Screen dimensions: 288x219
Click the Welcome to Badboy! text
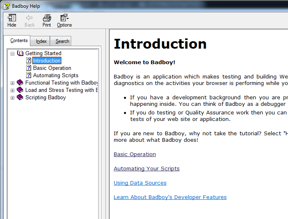coord(144,63)
